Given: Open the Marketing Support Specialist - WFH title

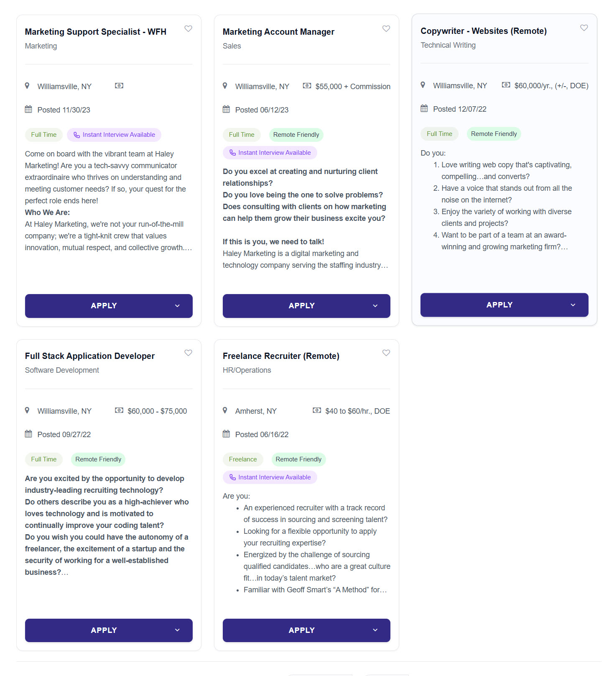Looking at the screenshot, I should point(96,32).
